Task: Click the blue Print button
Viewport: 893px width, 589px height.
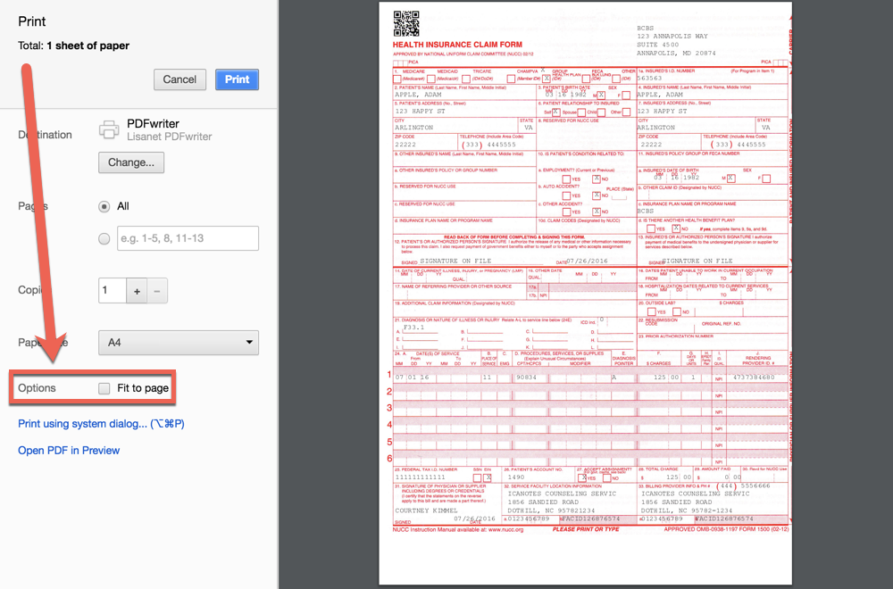Action: tap(237, 79)
